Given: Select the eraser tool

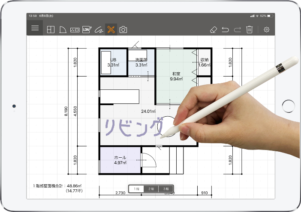Looking at the screenshot, I should tap(213, 29).
